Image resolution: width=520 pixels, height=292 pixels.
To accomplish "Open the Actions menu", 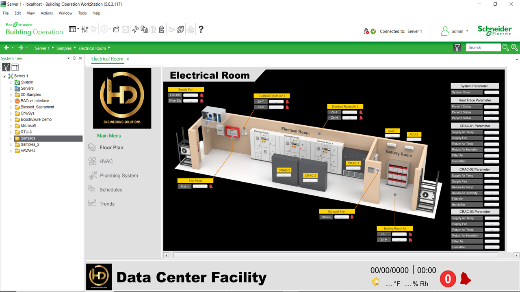I will click(46, 13).
